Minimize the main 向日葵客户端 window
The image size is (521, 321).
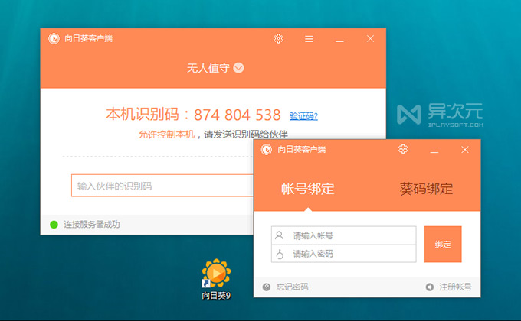click(x=339, y=40)
